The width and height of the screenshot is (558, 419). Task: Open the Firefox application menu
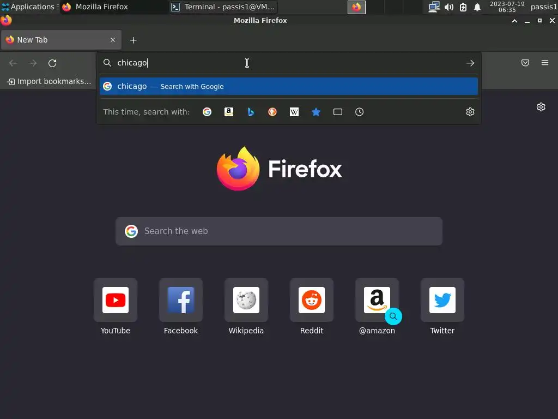click(x=545, y=63)
